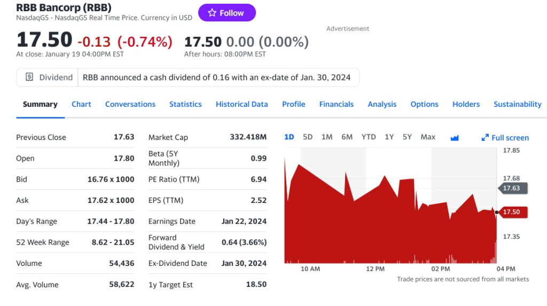Click the closing price 17.50 headline

pyautogui.click(x=44, y=40)
